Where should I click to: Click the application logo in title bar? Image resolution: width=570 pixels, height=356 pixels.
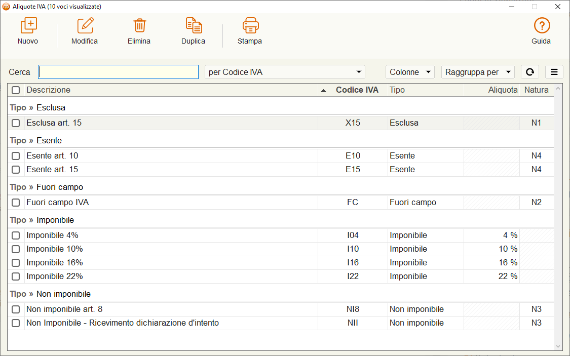tap(6, 7)
